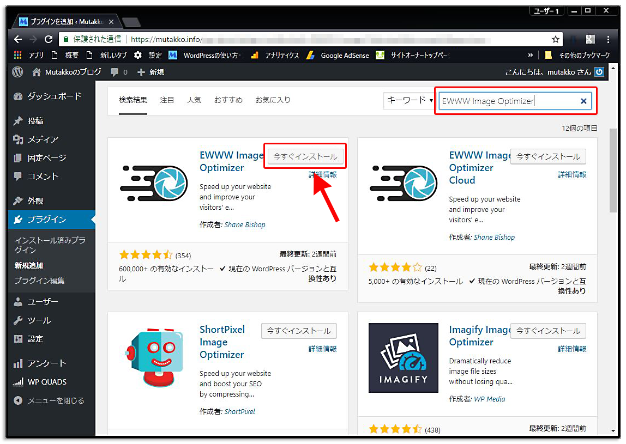Click the bookmark star in the address bar

[555, 39]
